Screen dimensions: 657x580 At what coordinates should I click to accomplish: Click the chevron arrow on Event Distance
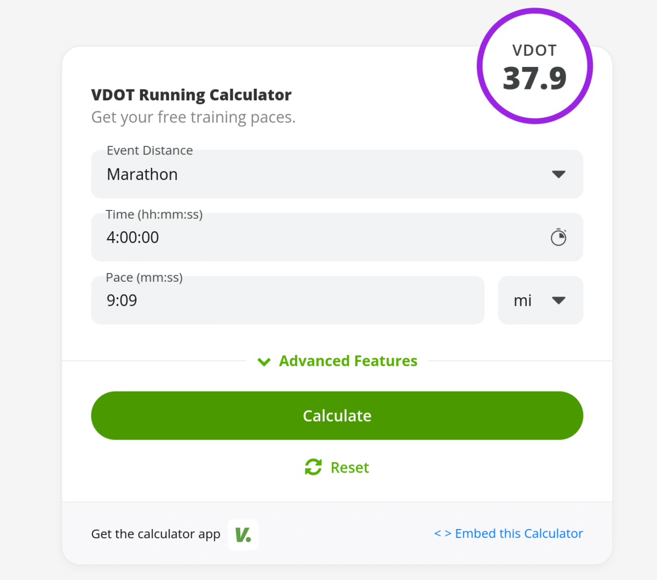point(558,174)
